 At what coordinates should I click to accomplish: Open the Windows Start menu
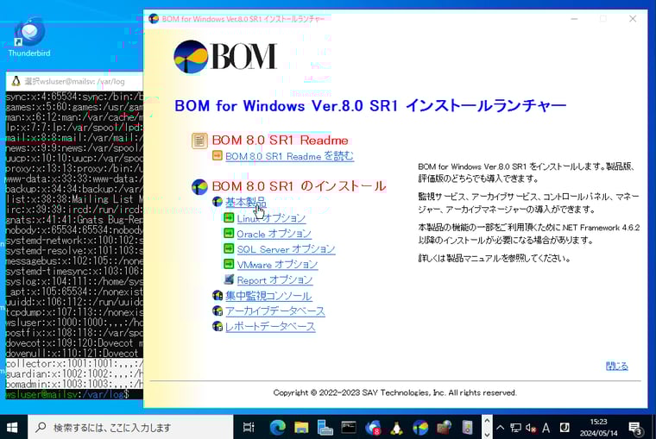(13, 427)
